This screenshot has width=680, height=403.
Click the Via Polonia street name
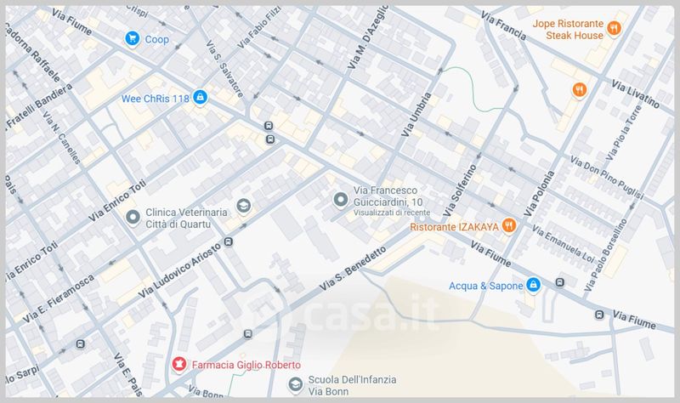[539, 194]
